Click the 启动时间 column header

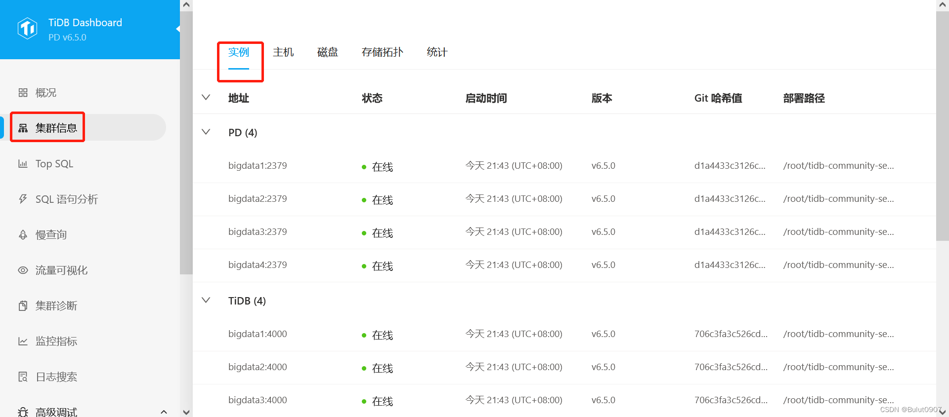click(x=486, y=98)
